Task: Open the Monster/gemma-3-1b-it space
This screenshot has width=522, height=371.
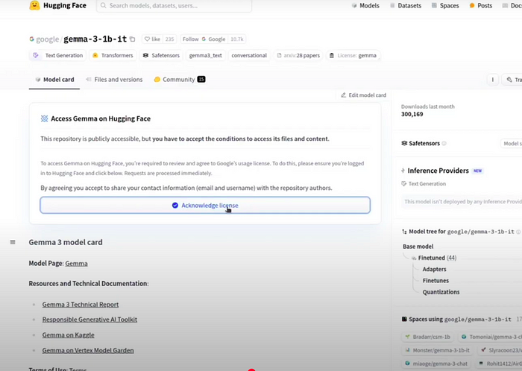Action: click(x=438, y=350)
